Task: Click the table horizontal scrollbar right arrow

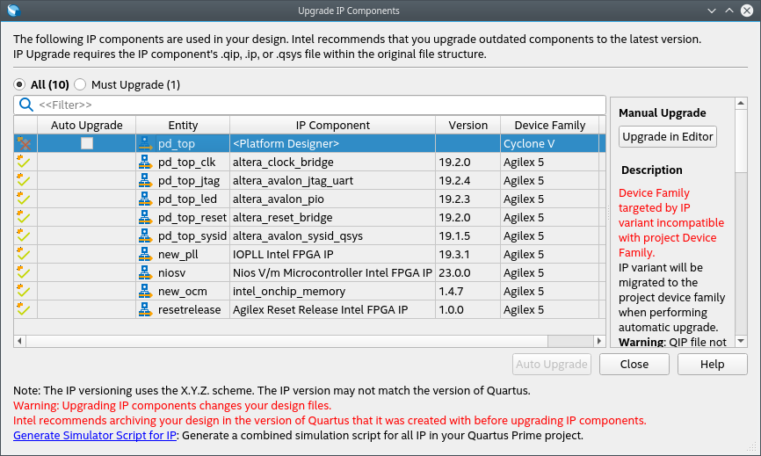Action: coord(601,340)
